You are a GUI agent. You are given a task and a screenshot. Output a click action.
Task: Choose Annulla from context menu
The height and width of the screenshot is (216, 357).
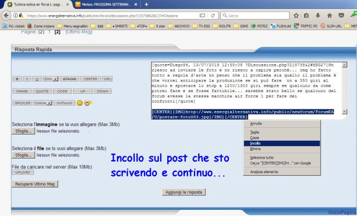(x=282, y=123)
